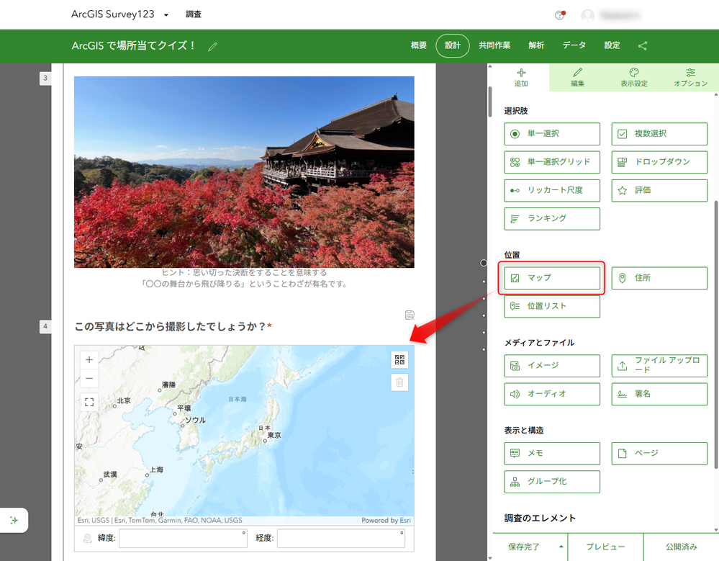
Task: Click the QR code scan icon on map
Action: (399, 359)
